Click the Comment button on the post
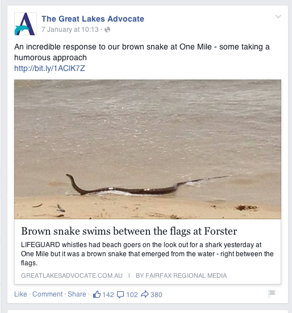 [48, 294]
